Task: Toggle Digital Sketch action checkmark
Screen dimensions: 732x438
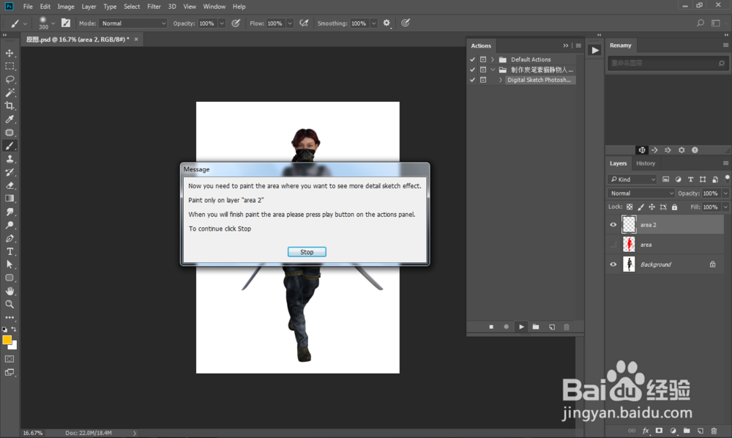Action: point(472,80)
